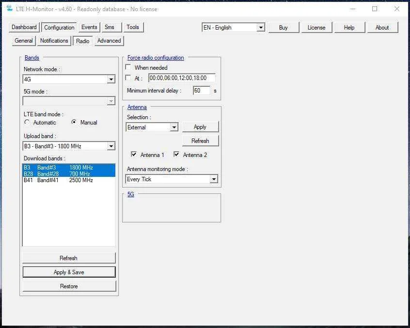Click the Buy button
410x328 pixels.
[x=284, y=28]
